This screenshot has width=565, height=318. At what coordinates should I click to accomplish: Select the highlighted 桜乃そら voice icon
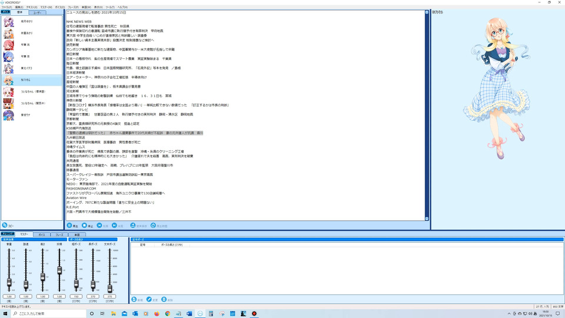tap(8, 80)
